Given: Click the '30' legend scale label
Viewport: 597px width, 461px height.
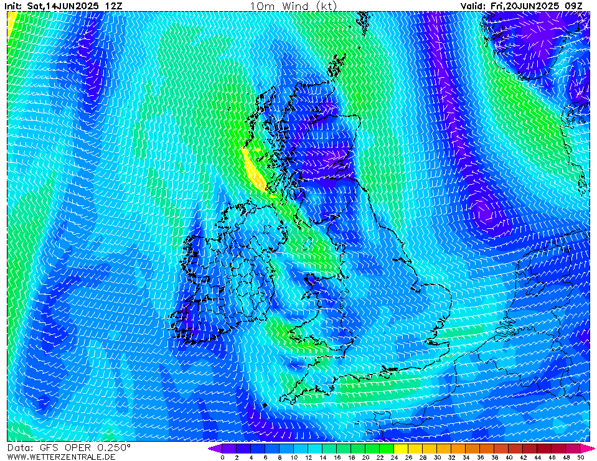Looking at the screenshot, I should coord(437,457).
